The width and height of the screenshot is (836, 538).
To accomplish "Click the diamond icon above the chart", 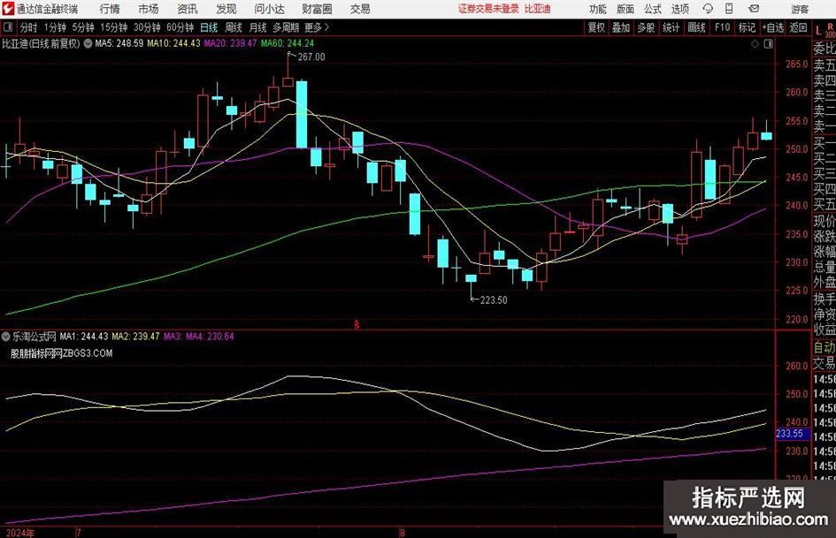I will pyautogui.click(x=755, y=43).
